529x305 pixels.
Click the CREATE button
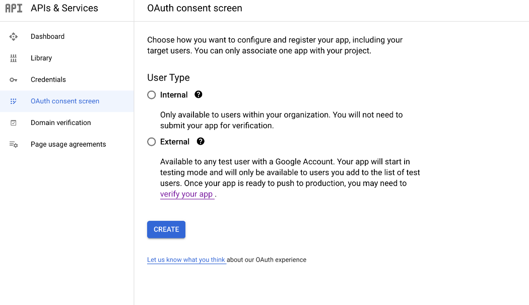coord(166,229)
